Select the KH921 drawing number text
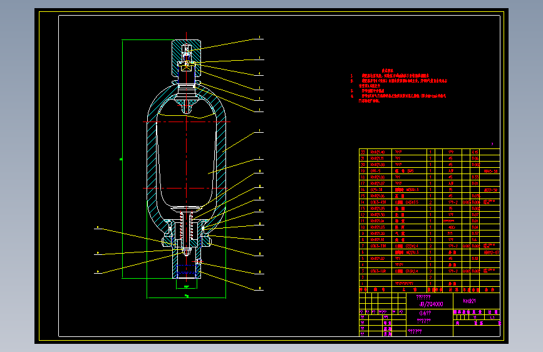 (470, 301)
